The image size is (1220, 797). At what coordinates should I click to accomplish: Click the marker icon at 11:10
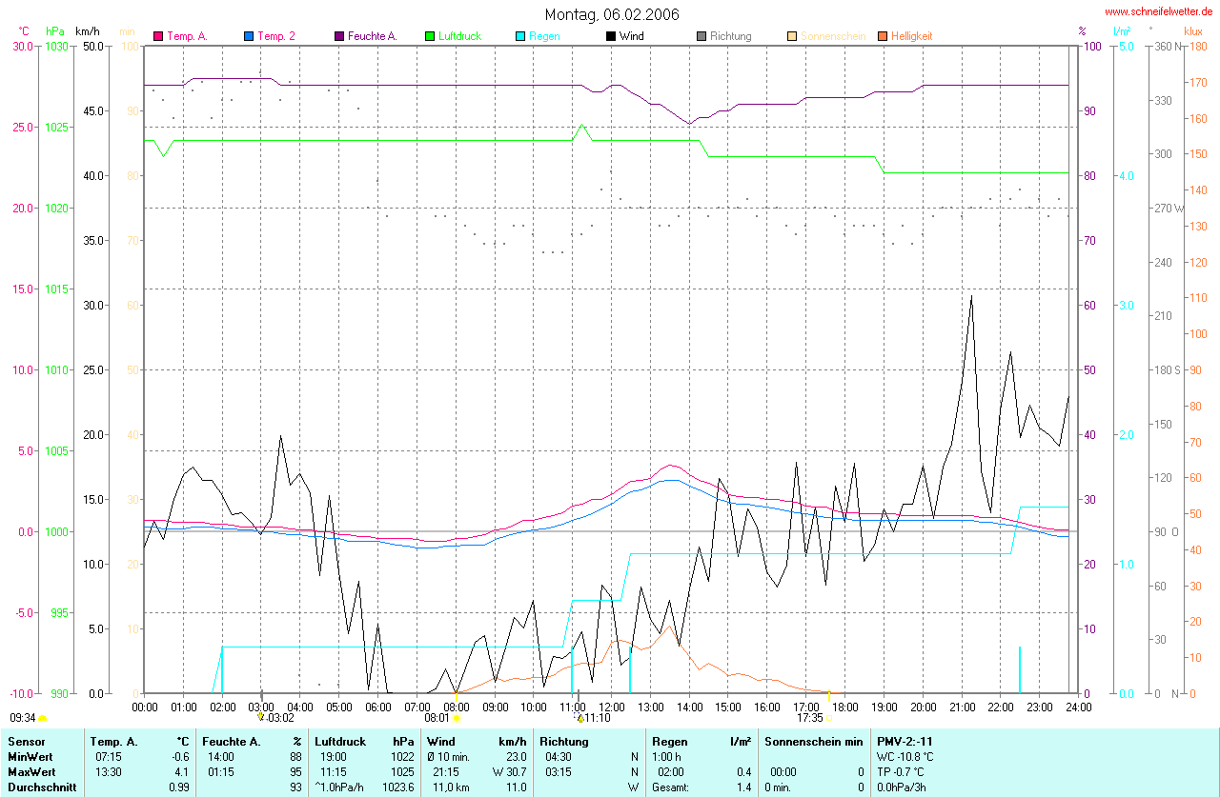(579, 717)
